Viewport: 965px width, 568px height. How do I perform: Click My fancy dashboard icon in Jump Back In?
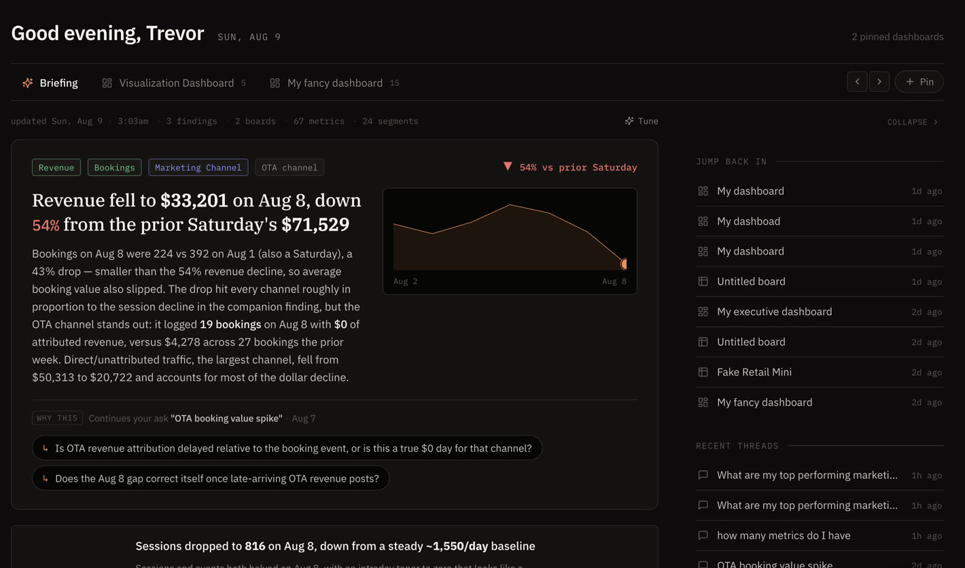(x=703, y=402)
